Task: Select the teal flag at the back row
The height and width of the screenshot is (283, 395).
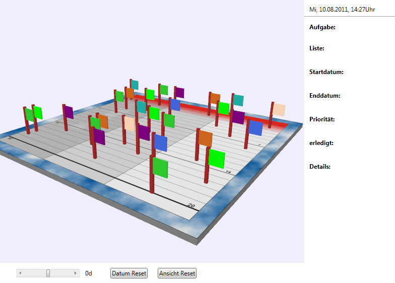Action: 135,85
